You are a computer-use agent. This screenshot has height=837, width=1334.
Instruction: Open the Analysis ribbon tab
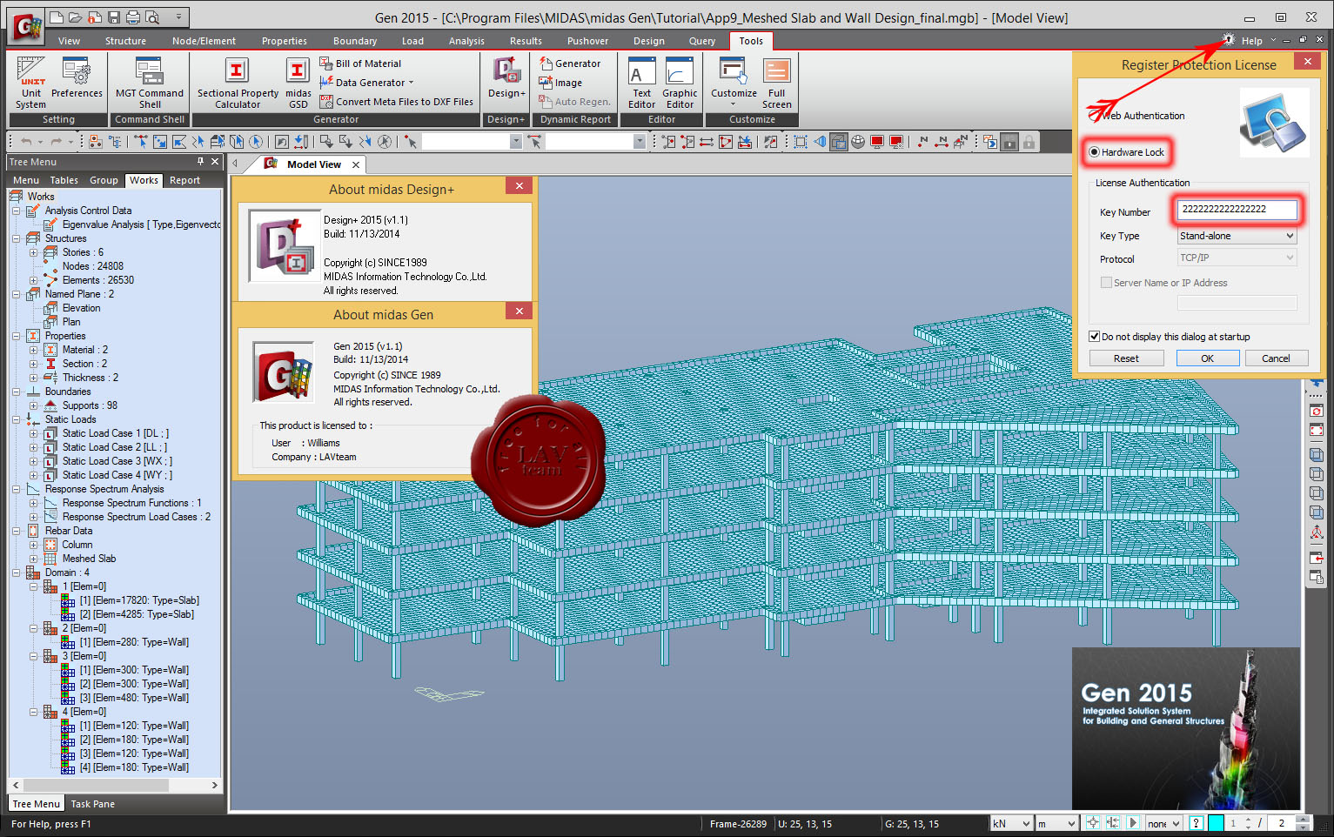466,41
